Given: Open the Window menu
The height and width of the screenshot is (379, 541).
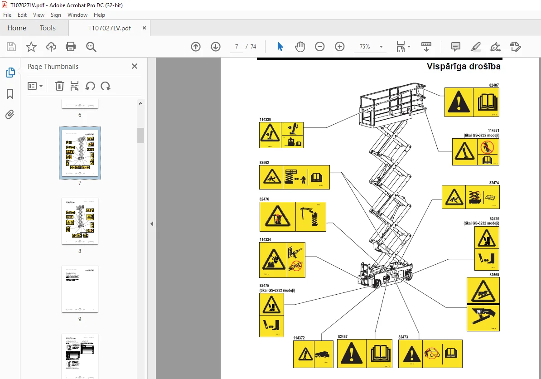Looking at the screenshot, I should coord(77,15).
